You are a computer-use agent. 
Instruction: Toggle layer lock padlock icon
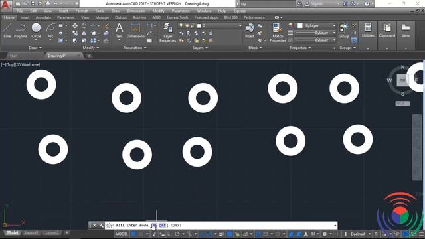tap(192, 25)
